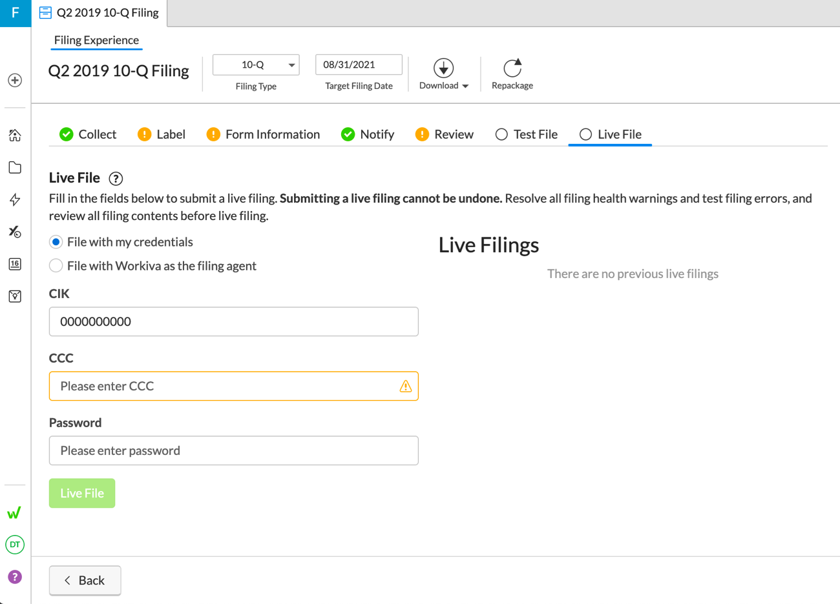Screen dimensions: 840x604
Task: Open the folder icon in sidebar
Action: [15, 168]
